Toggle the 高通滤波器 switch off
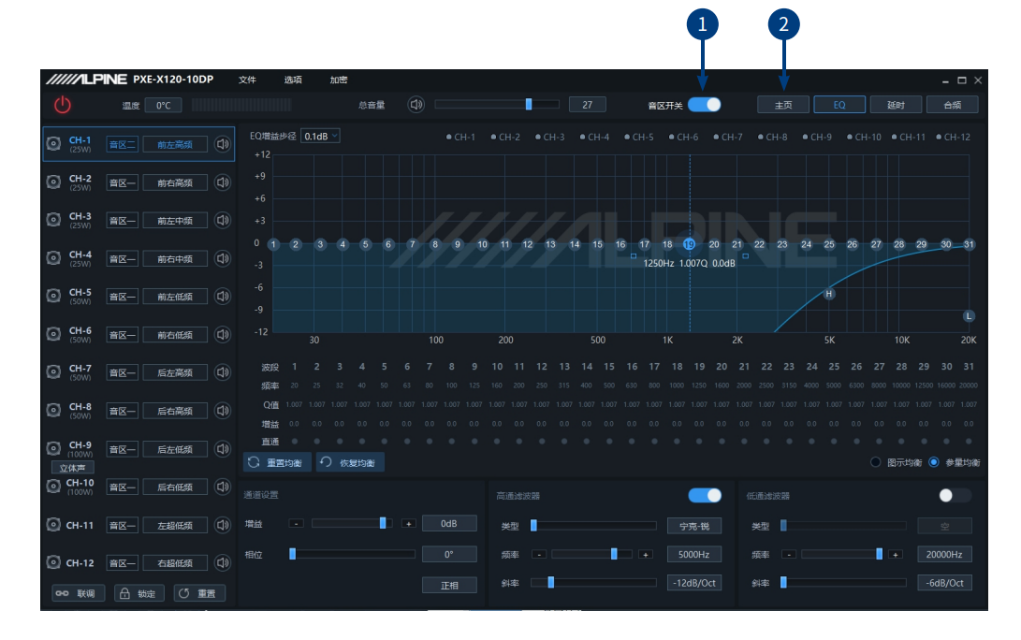The image size is (1021, 640). pyautogui.click(x=705, y=496)
